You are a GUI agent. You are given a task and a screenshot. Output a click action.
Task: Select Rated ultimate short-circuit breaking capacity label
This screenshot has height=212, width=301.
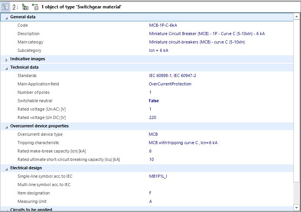(69, 159)
